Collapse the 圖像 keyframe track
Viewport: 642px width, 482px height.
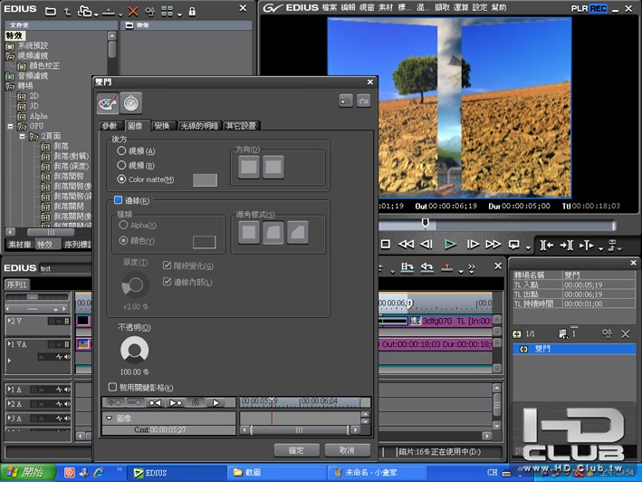110,419
